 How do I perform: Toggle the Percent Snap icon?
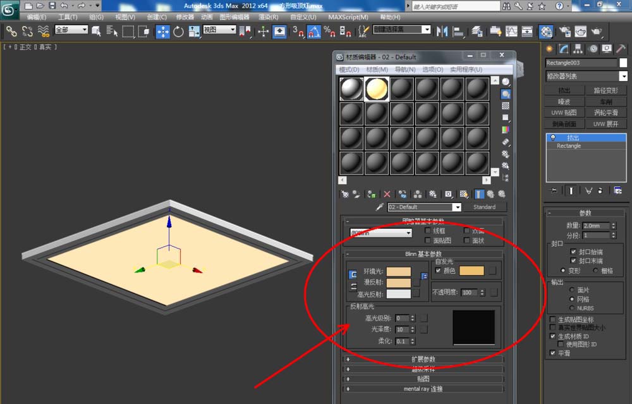[329, 32]
